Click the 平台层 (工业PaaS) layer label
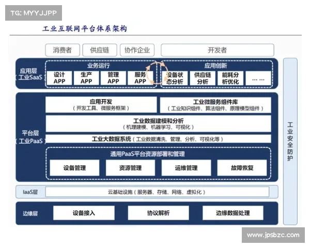Image resolution: width=310 pixels, height=248 pixels. coord(30,137)
